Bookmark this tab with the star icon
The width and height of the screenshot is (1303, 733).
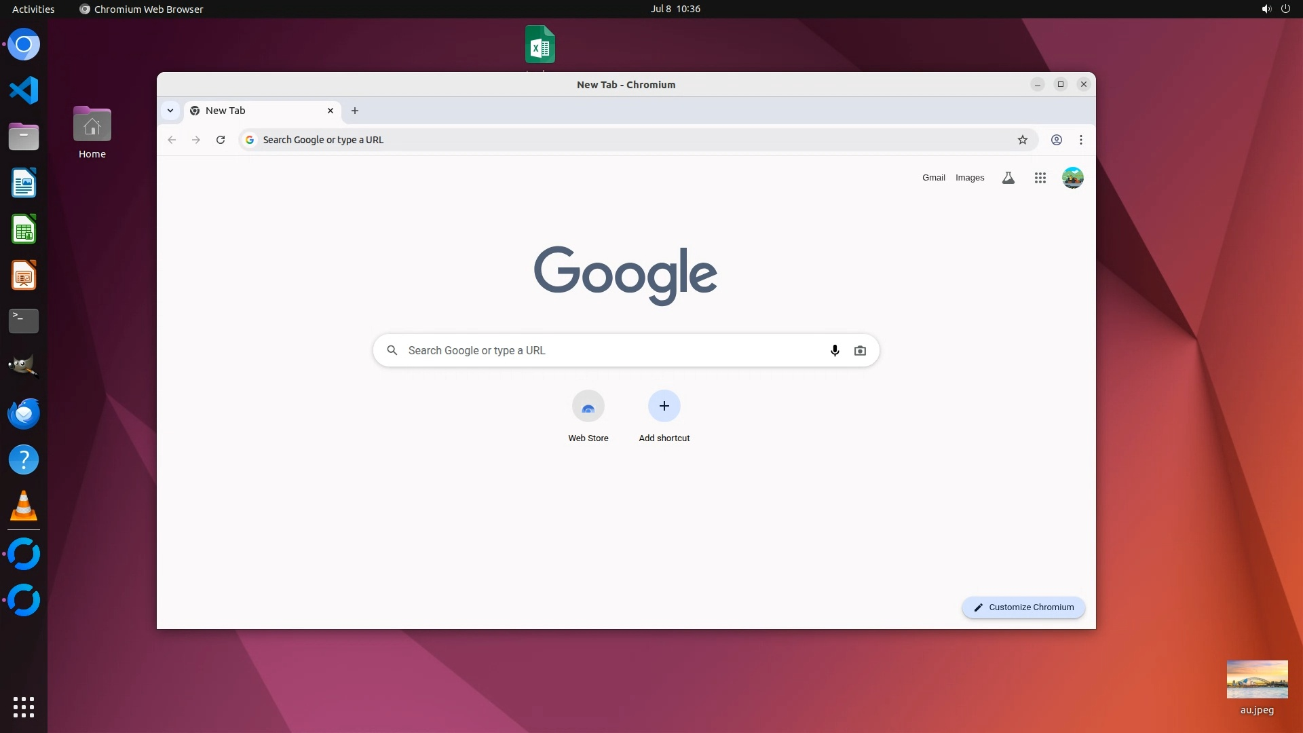point(1023,140)
